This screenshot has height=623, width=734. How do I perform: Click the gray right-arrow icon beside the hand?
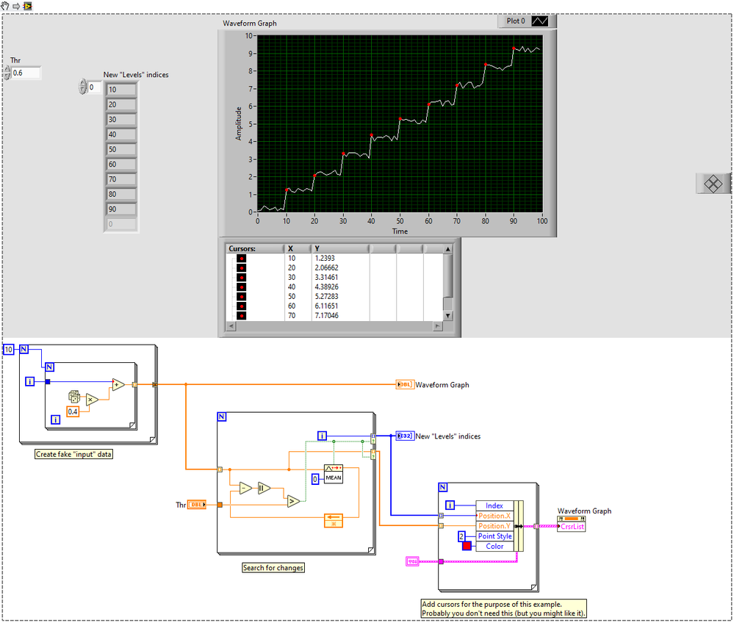tap(16, 6)
